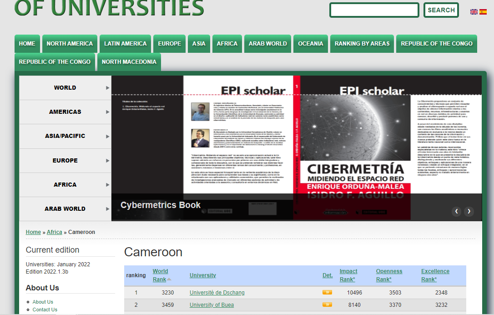Open the NORTH AMERICA menu tab
494x315 pixels.
[x=70, y=44]
